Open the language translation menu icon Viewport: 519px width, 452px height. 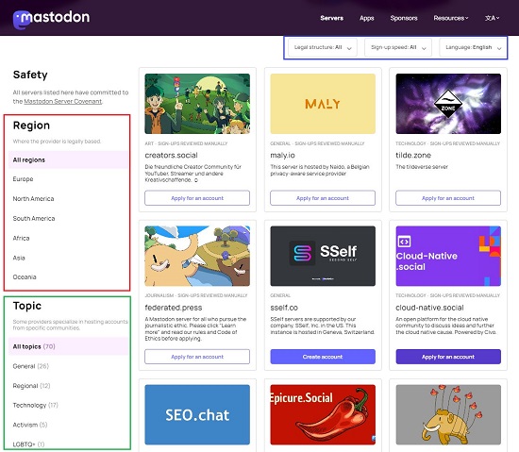coord(492,18)
